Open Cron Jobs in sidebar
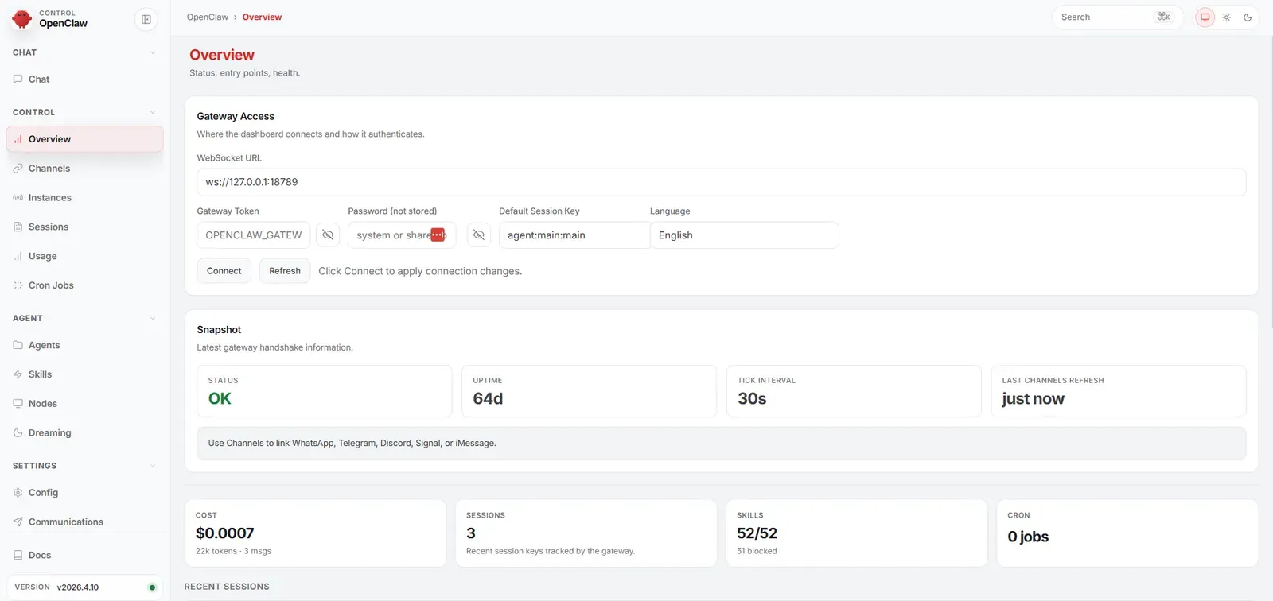This screenshot has height=601, width=1273. [x=84, y=285]
